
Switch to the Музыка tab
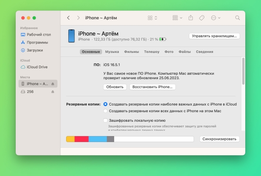pos(112,52)
